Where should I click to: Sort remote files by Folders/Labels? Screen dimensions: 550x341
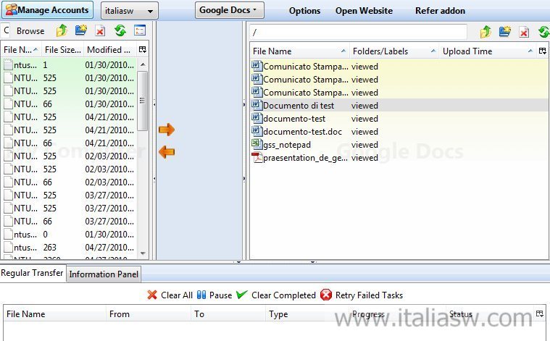[x=394, y=51]
